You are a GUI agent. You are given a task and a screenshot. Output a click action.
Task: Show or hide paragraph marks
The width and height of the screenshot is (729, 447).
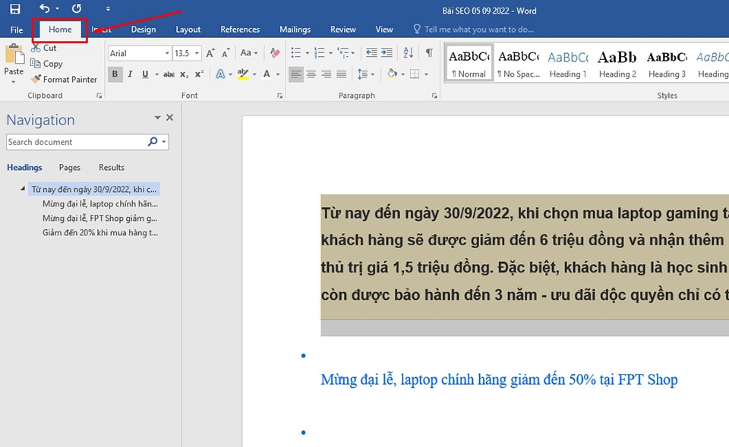tap(429, 52)
